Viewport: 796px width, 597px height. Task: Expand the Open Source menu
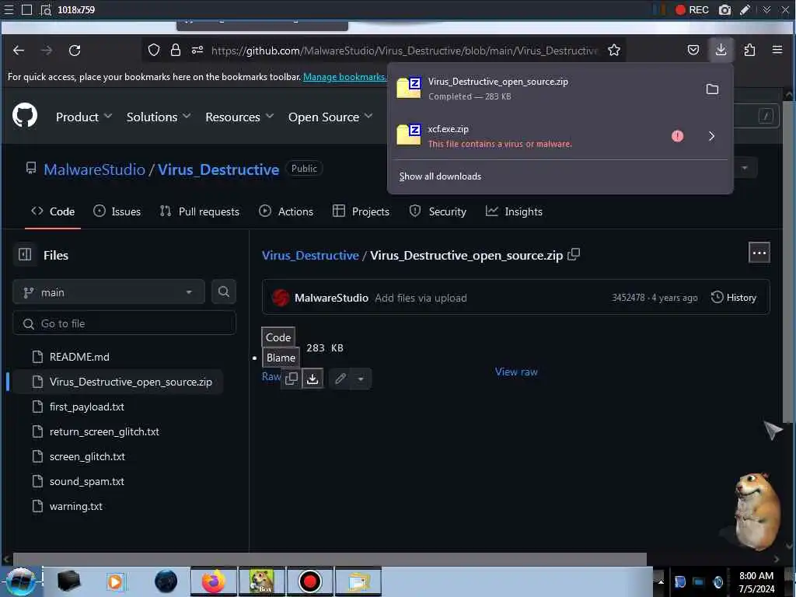click(x=330, y=117)
